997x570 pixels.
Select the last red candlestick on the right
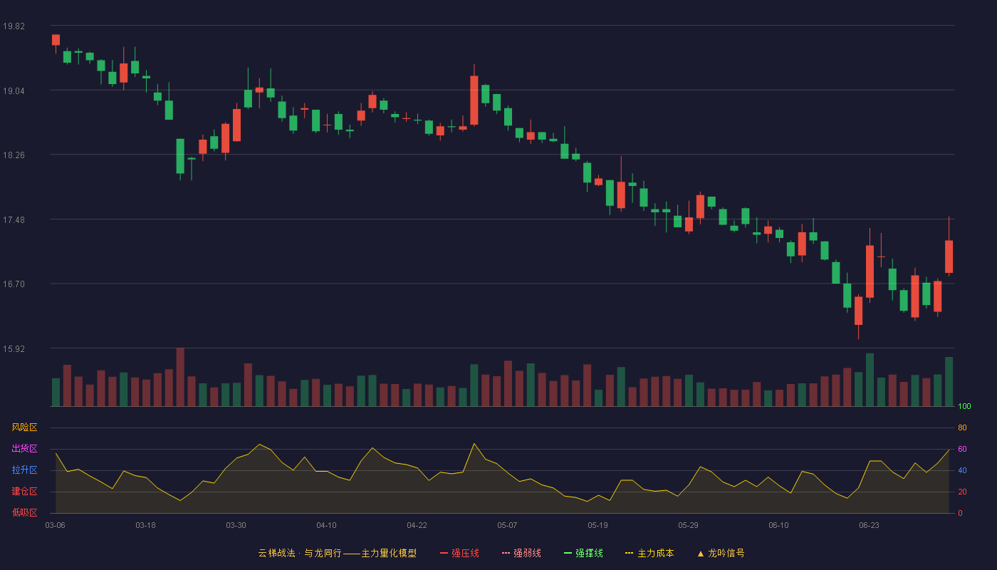pyautogui.click(x=949, y=256)
